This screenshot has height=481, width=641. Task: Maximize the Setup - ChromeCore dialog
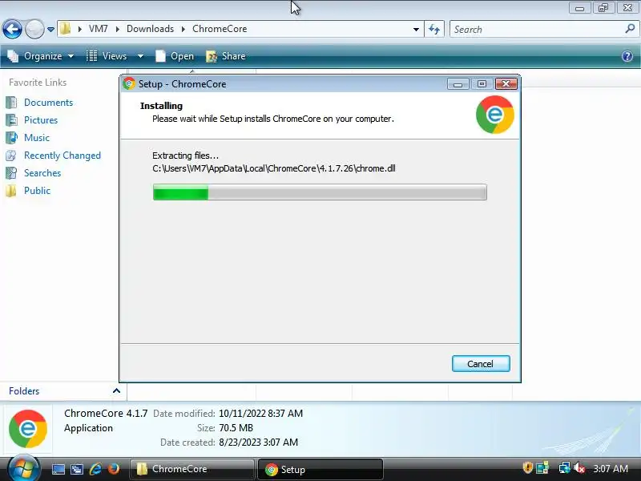coord(482,84)
